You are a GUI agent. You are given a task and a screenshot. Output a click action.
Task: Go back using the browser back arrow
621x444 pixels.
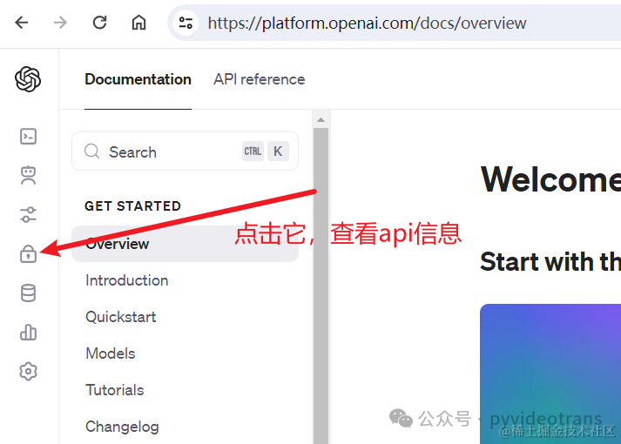tap(22, 23)
